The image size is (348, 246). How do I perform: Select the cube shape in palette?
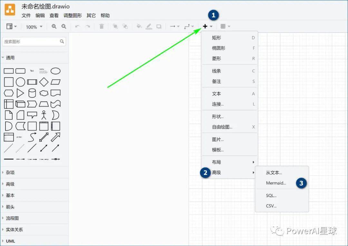tap(20, 104)
